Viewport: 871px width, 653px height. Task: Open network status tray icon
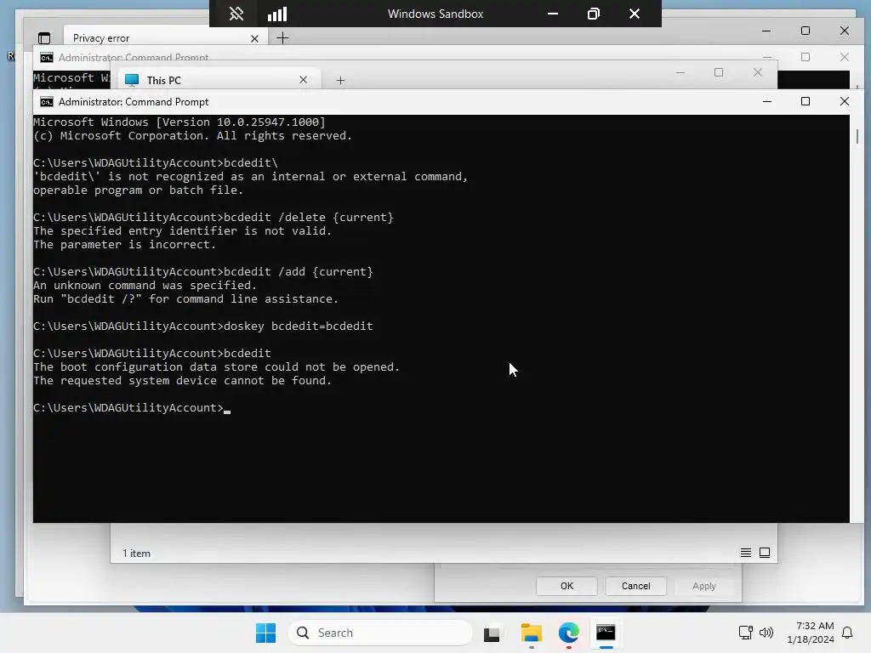[x=745, y=633]
